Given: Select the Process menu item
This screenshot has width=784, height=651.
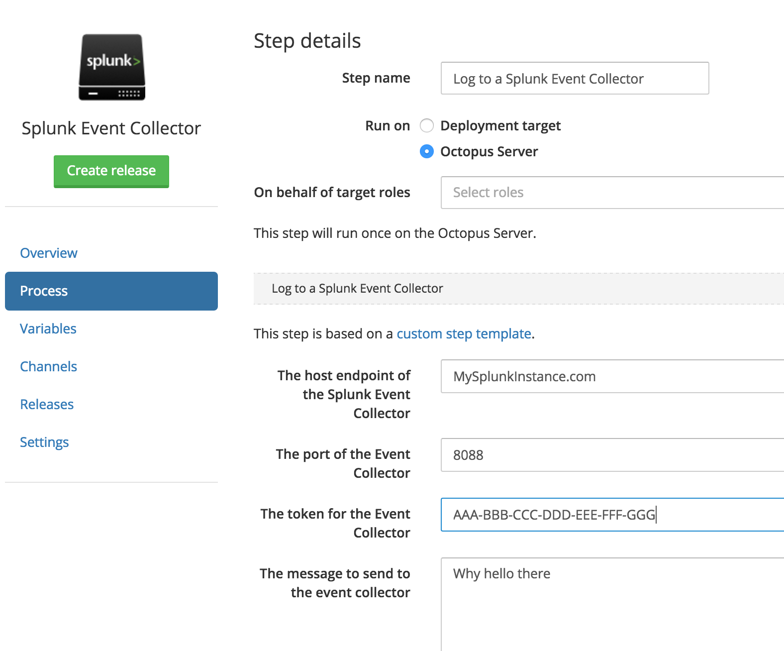Looking at the screenshot, I should point(111,291).
